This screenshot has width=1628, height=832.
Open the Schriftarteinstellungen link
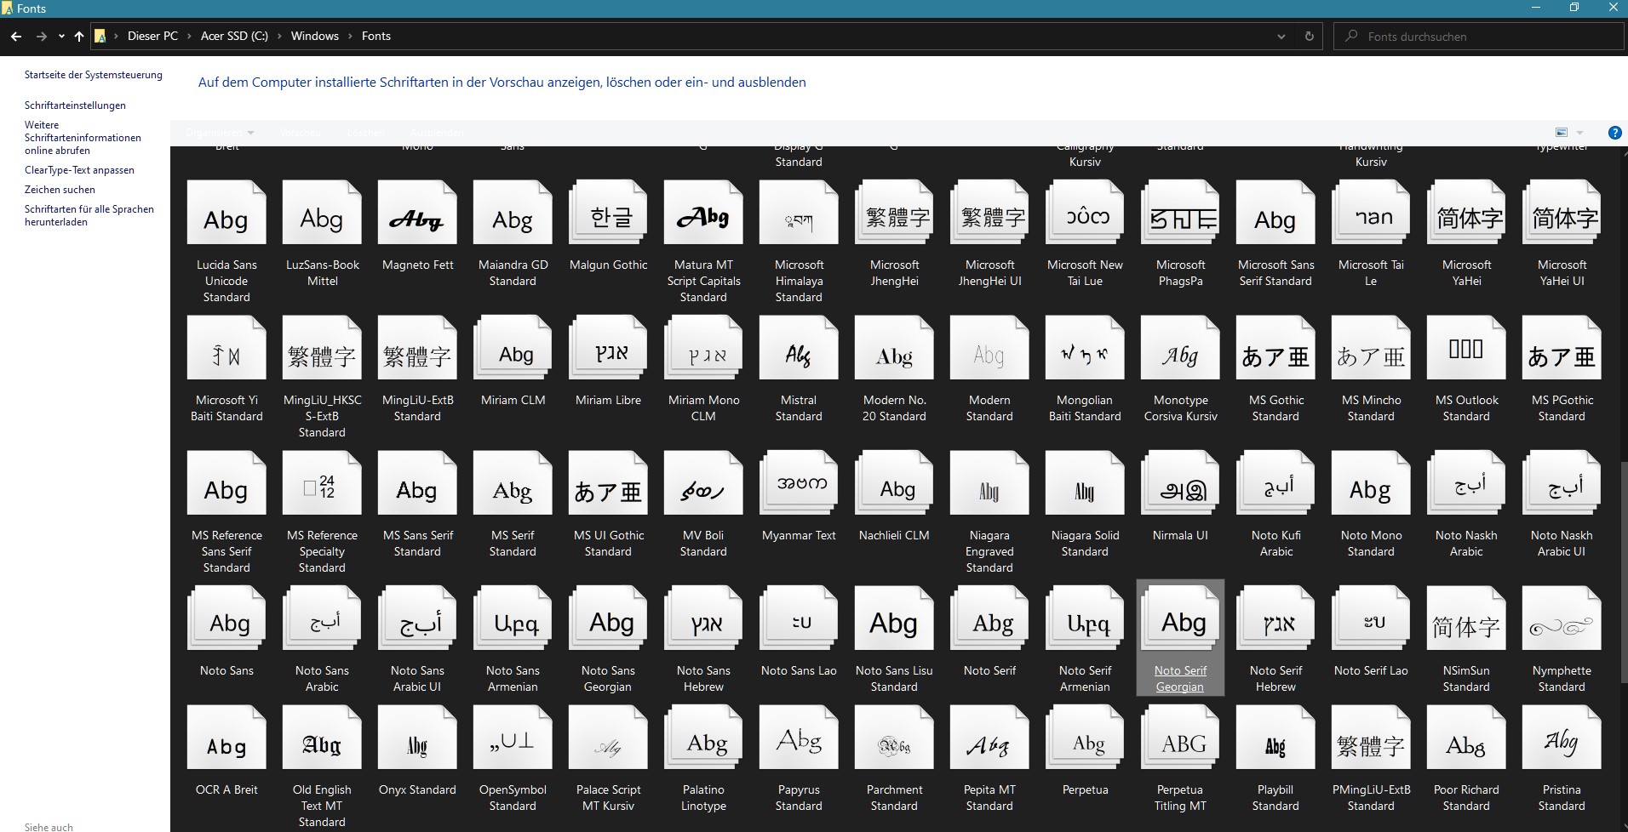[75, 105]
